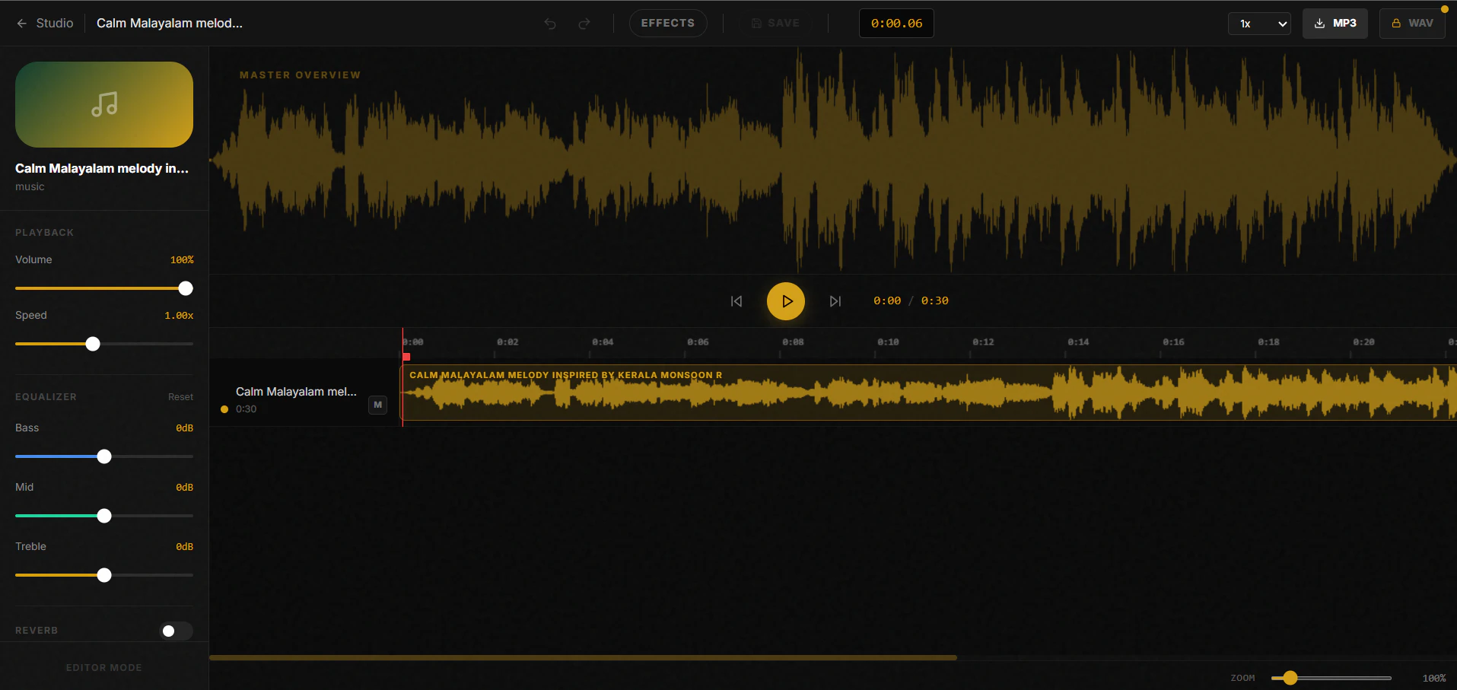1457x690 pixels.
Task: Click the 0:10 mark on timeline ruler
Action: [888, 342]
